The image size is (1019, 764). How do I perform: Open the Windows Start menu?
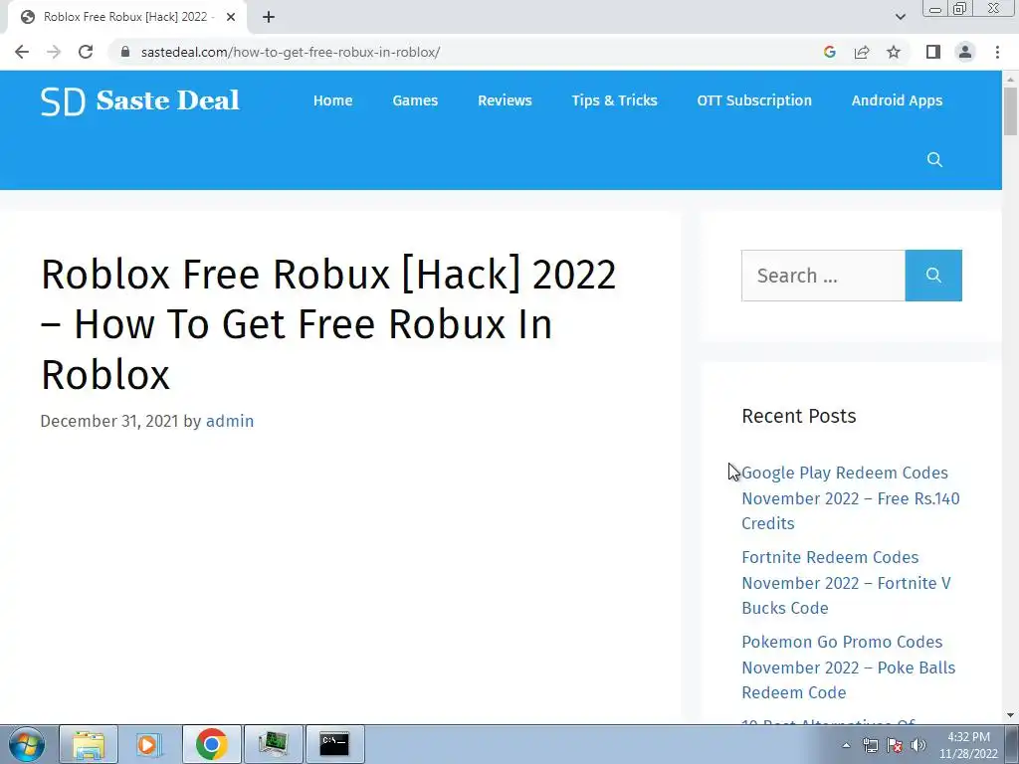coord(27,744)
